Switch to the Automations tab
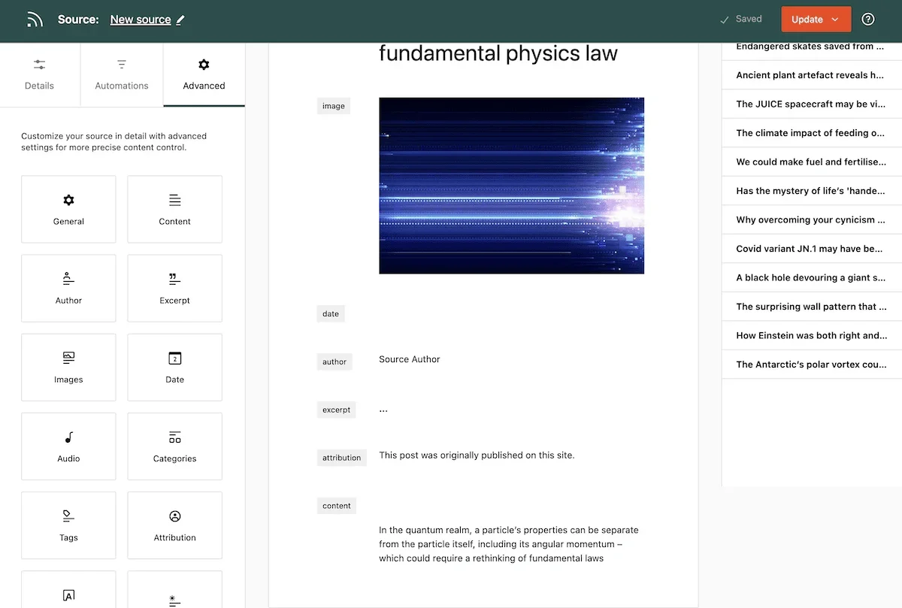The image size is (902, 608). click(x=122, y=74)
